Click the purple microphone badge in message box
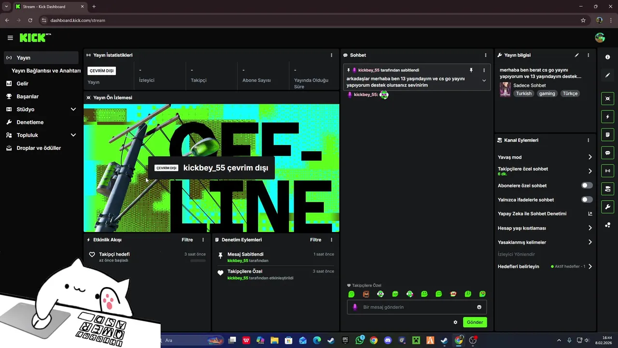This screenshot has width=618, height=348. (x=355, y=307)
